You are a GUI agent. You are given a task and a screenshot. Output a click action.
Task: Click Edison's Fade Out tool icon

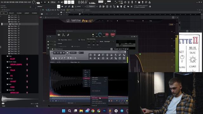pos(99,58)
